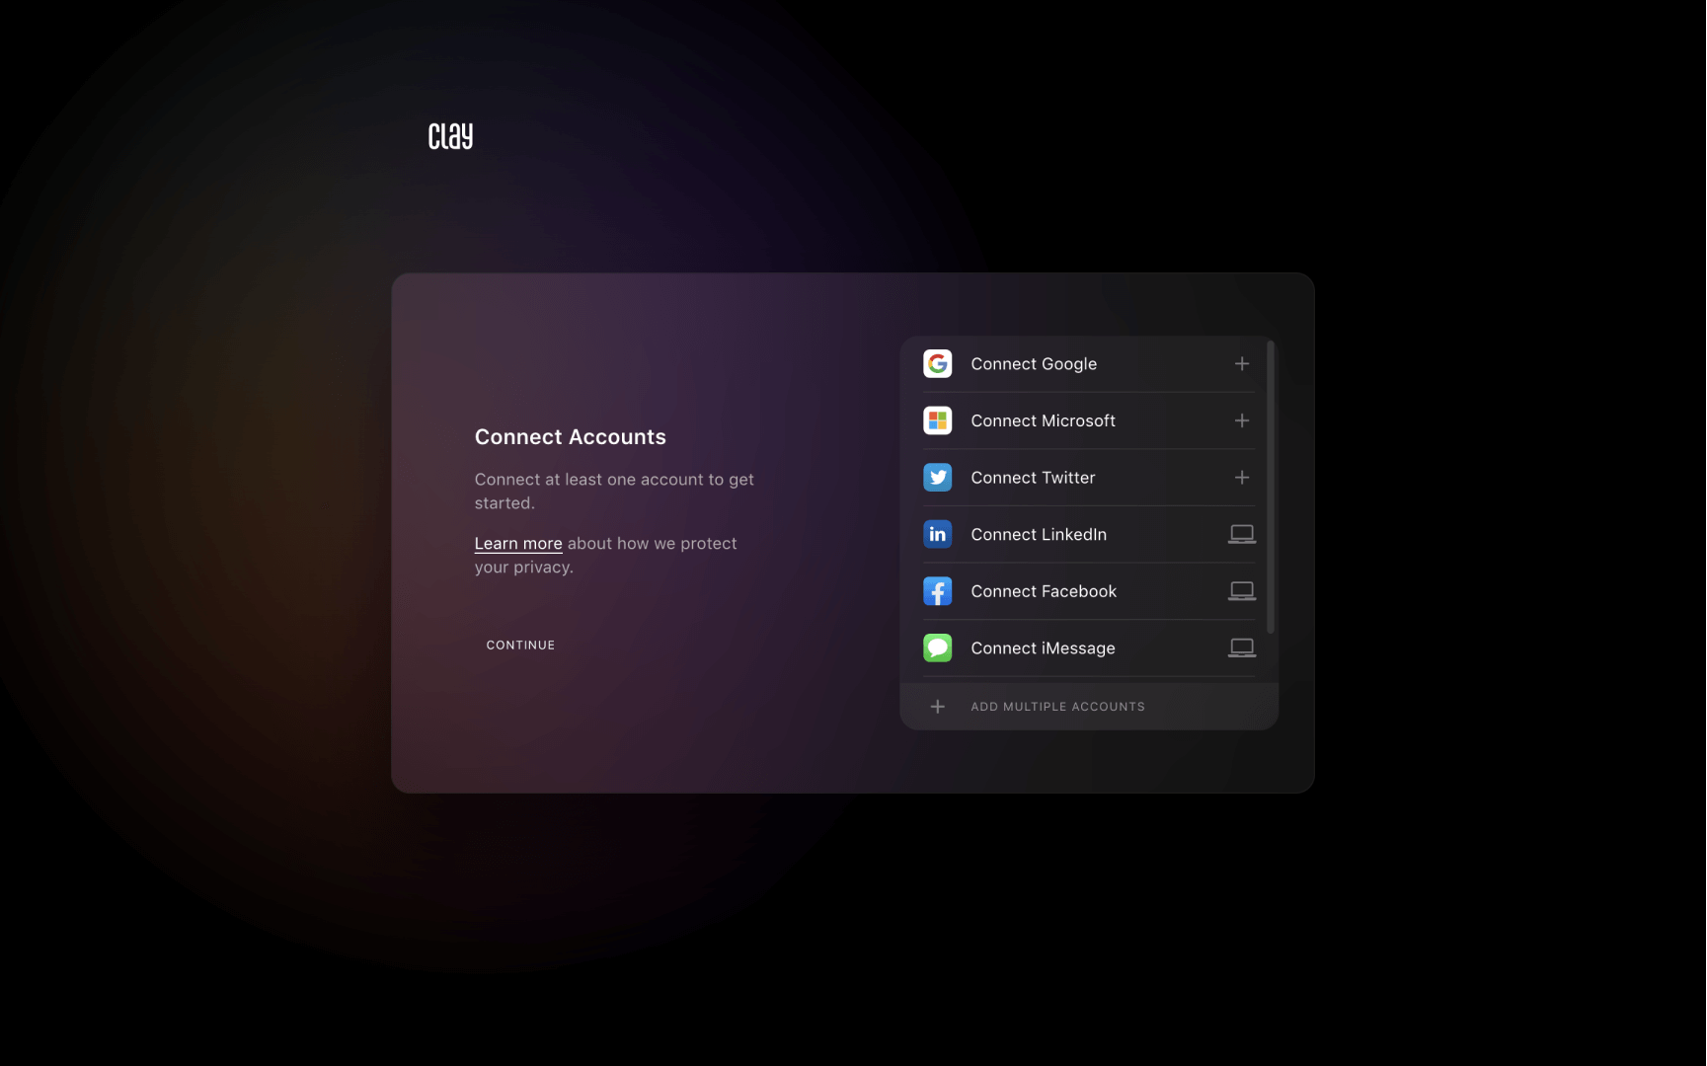
Task: Add Microsoft account with plus icon
Action: (x=1242, y=420)
